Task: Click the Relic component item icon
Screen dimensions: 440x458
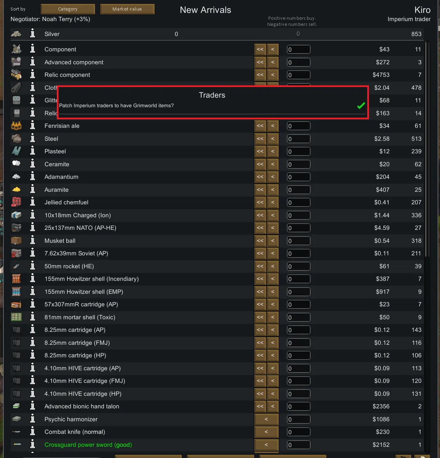Action: tap(16, 74)
